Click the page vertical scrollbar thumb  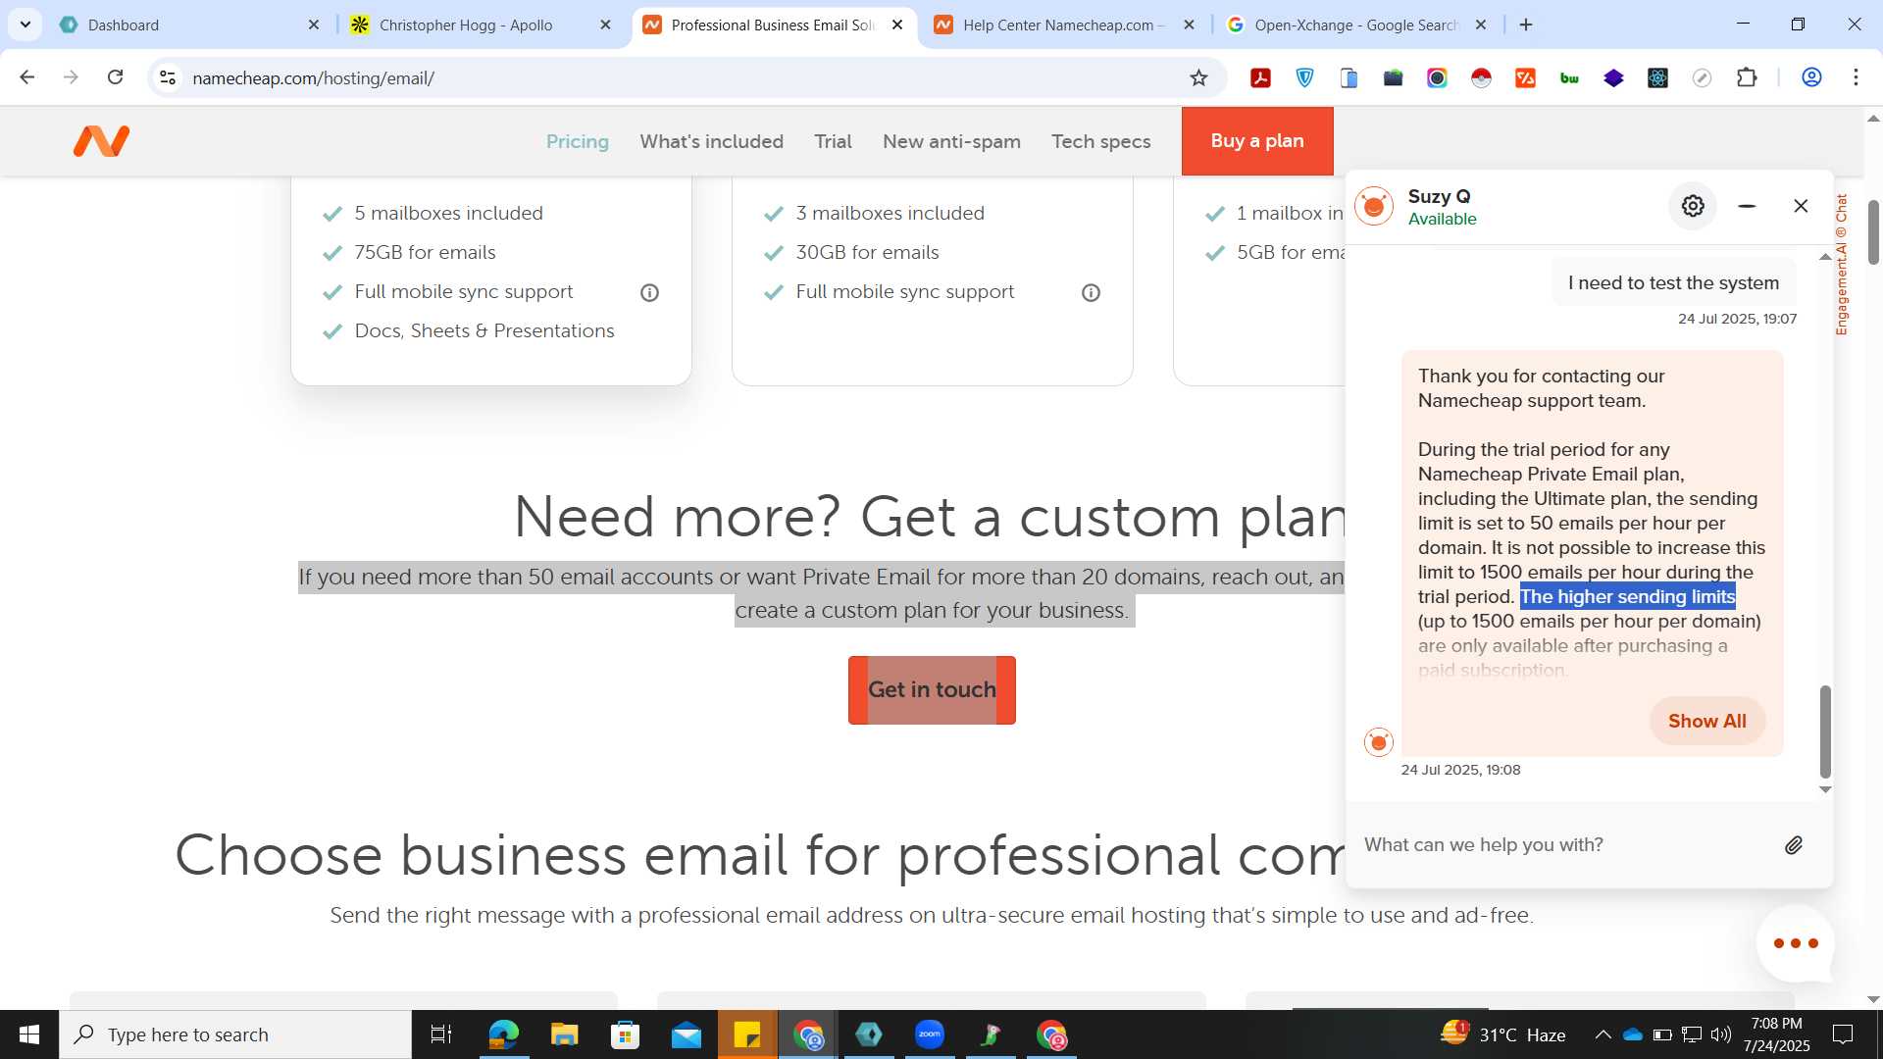point(1873,232)
